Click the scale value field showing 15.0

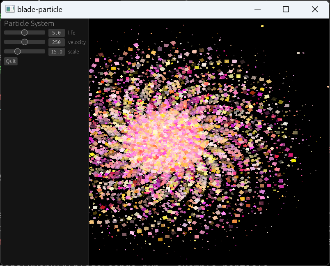[56, 51]
